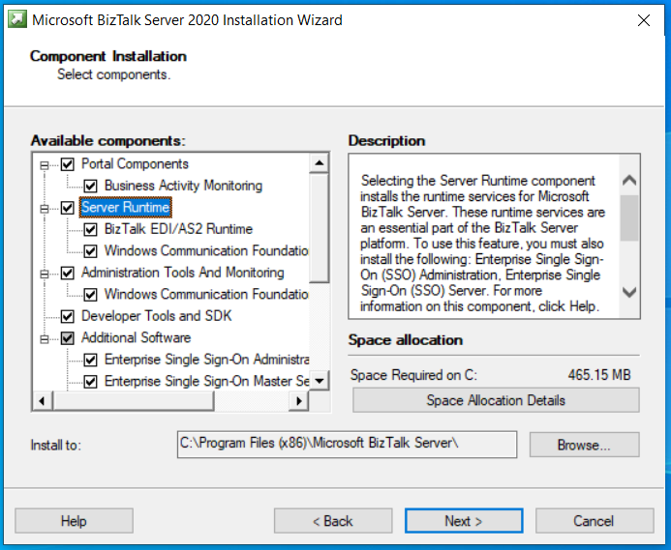Viewport: 671px width, 550px height.
Task: Uncheck the Business Activity Monitoring checkbox
Action: click(x=90, y=186)
